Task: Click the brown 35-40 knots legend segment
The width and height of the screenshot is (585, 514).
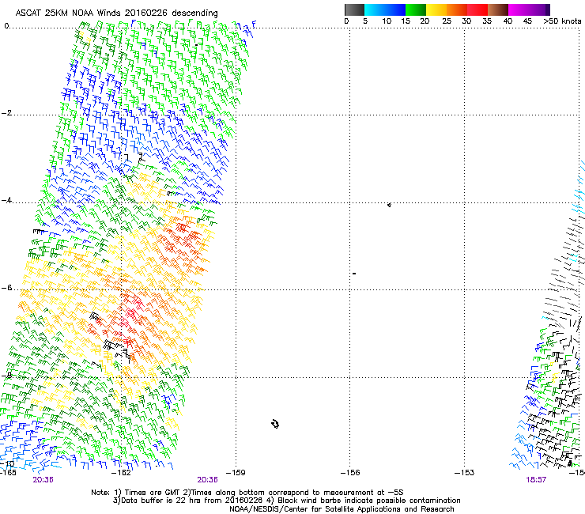Action: 498,9
